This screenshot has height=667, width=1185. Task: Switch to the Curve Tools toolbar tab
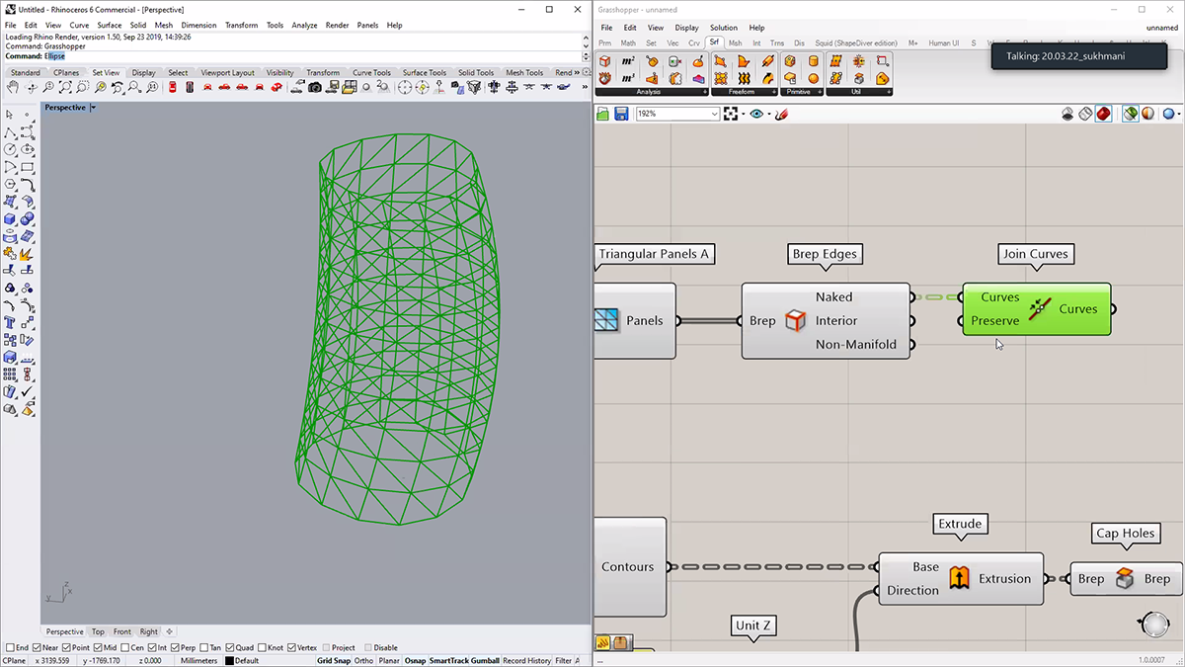pos(371,72)
